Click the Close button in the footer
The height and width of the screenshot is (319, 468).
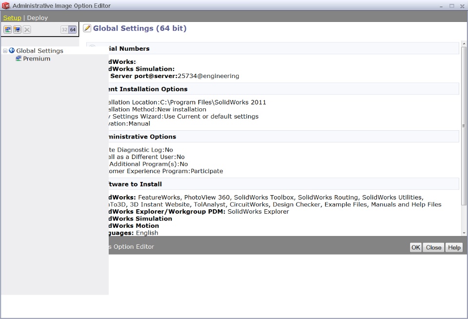click(x=433, y=247)
